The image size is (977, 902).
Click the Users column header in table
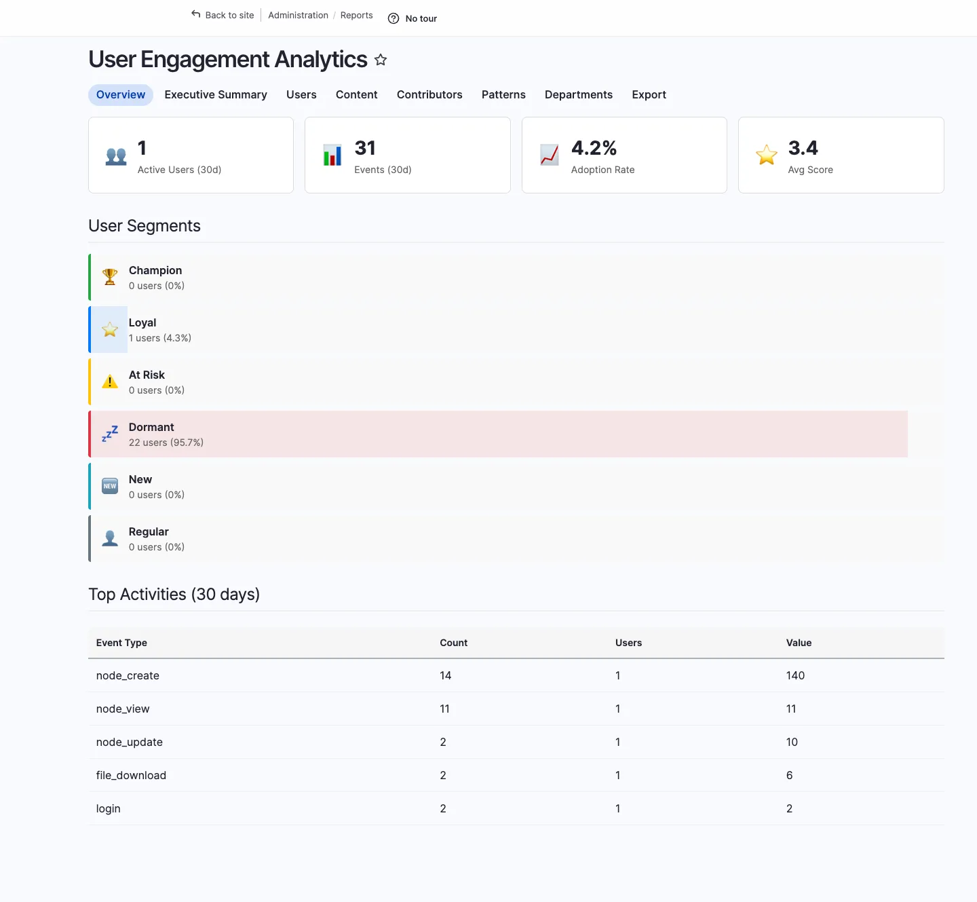click(x=628, y=643)
